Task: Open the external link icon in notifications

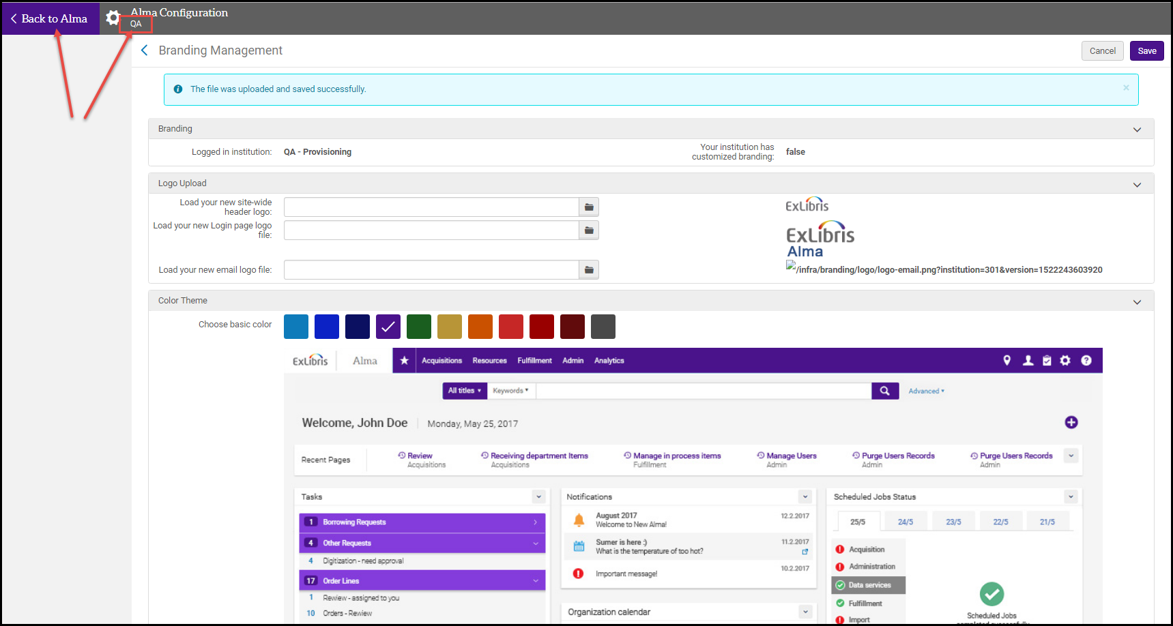Action: point(805,552)
